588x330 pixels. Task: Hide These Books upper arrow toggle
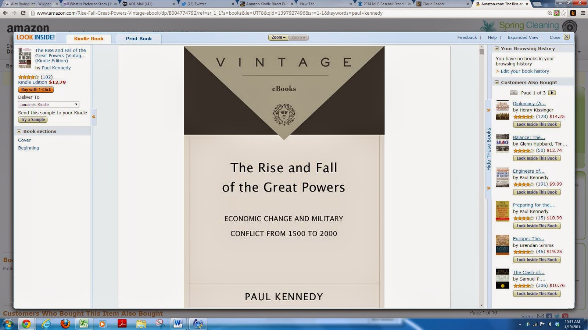[x=488, y=110]
